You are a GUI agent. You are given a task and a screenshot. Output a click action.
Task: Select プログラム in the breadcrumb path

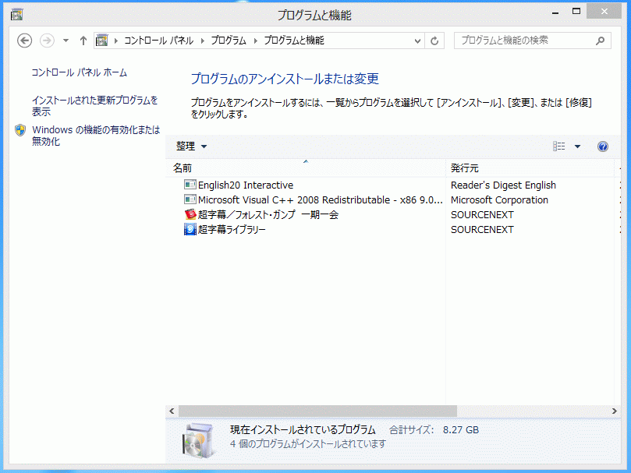[x=229, y=41]
